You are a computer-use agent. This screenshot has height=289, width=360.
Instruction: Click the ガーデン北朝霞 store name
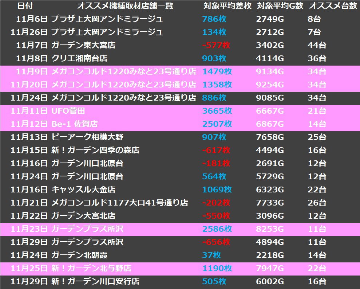[x=79, y=255]
